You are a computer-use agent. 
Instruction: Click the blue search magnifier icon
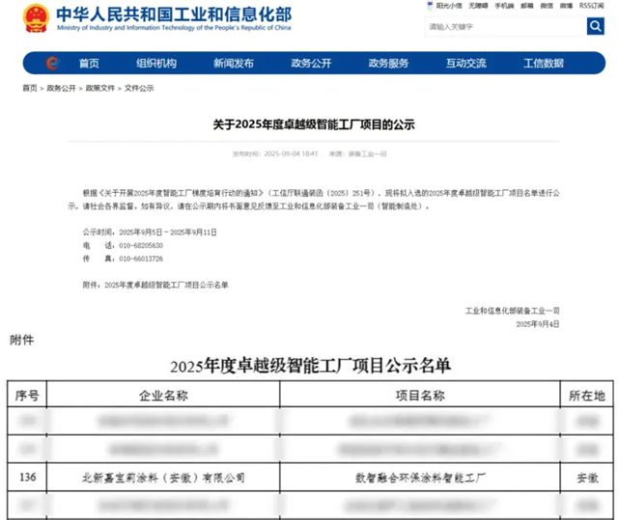pos(595,26)
